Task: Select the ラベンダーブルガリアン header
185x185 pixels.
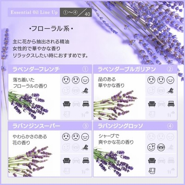Action: [135, 69]
